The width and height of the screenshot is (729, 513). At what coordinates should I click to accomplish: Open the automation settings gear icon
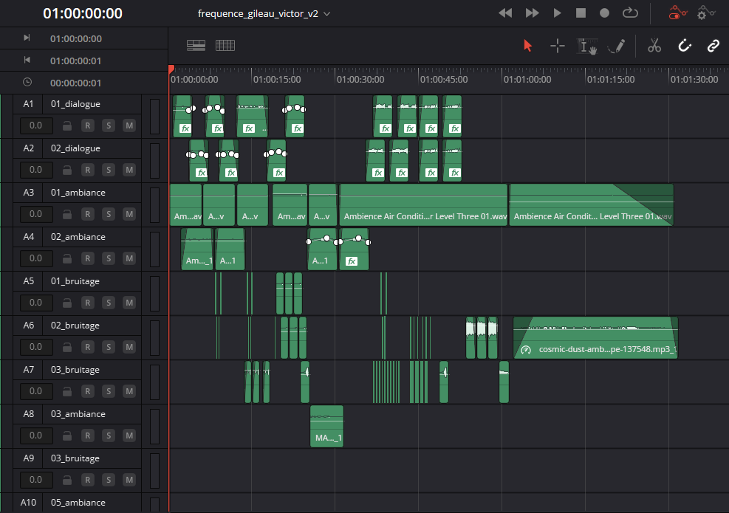click(706, 13)
